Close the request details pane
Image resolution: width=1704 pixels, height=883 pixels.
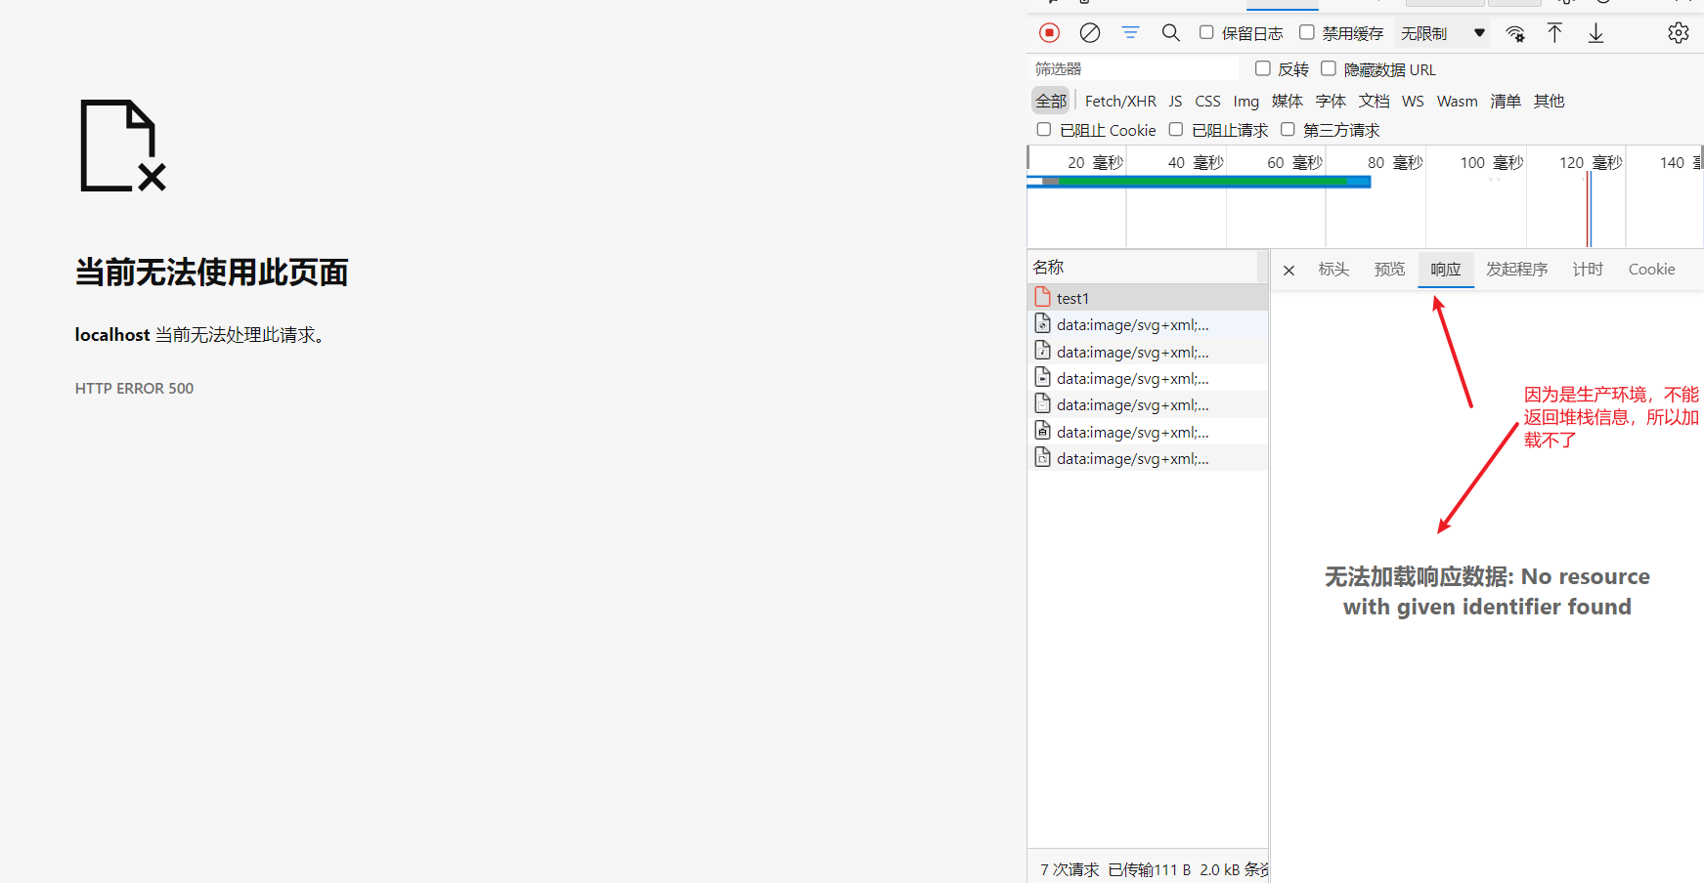(1289, 271)
